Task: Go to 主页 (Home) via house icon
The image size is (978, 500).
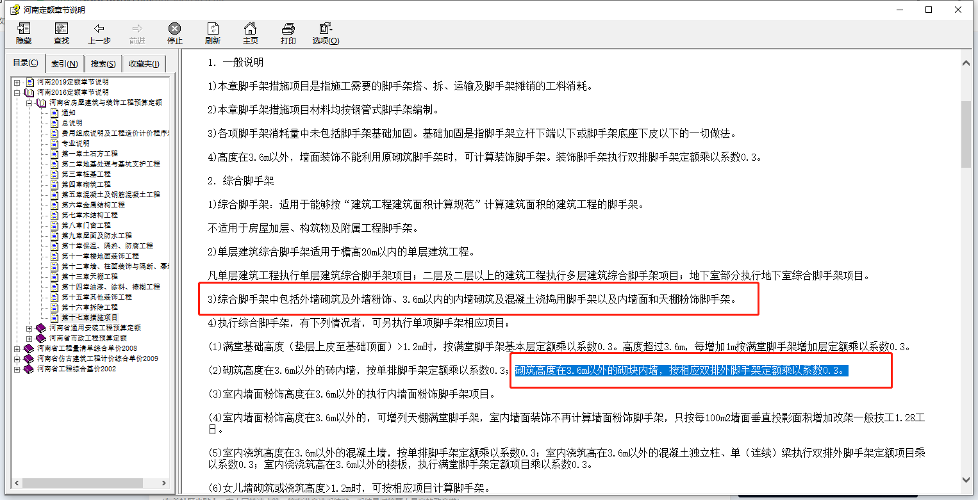Action: [251, 29]
